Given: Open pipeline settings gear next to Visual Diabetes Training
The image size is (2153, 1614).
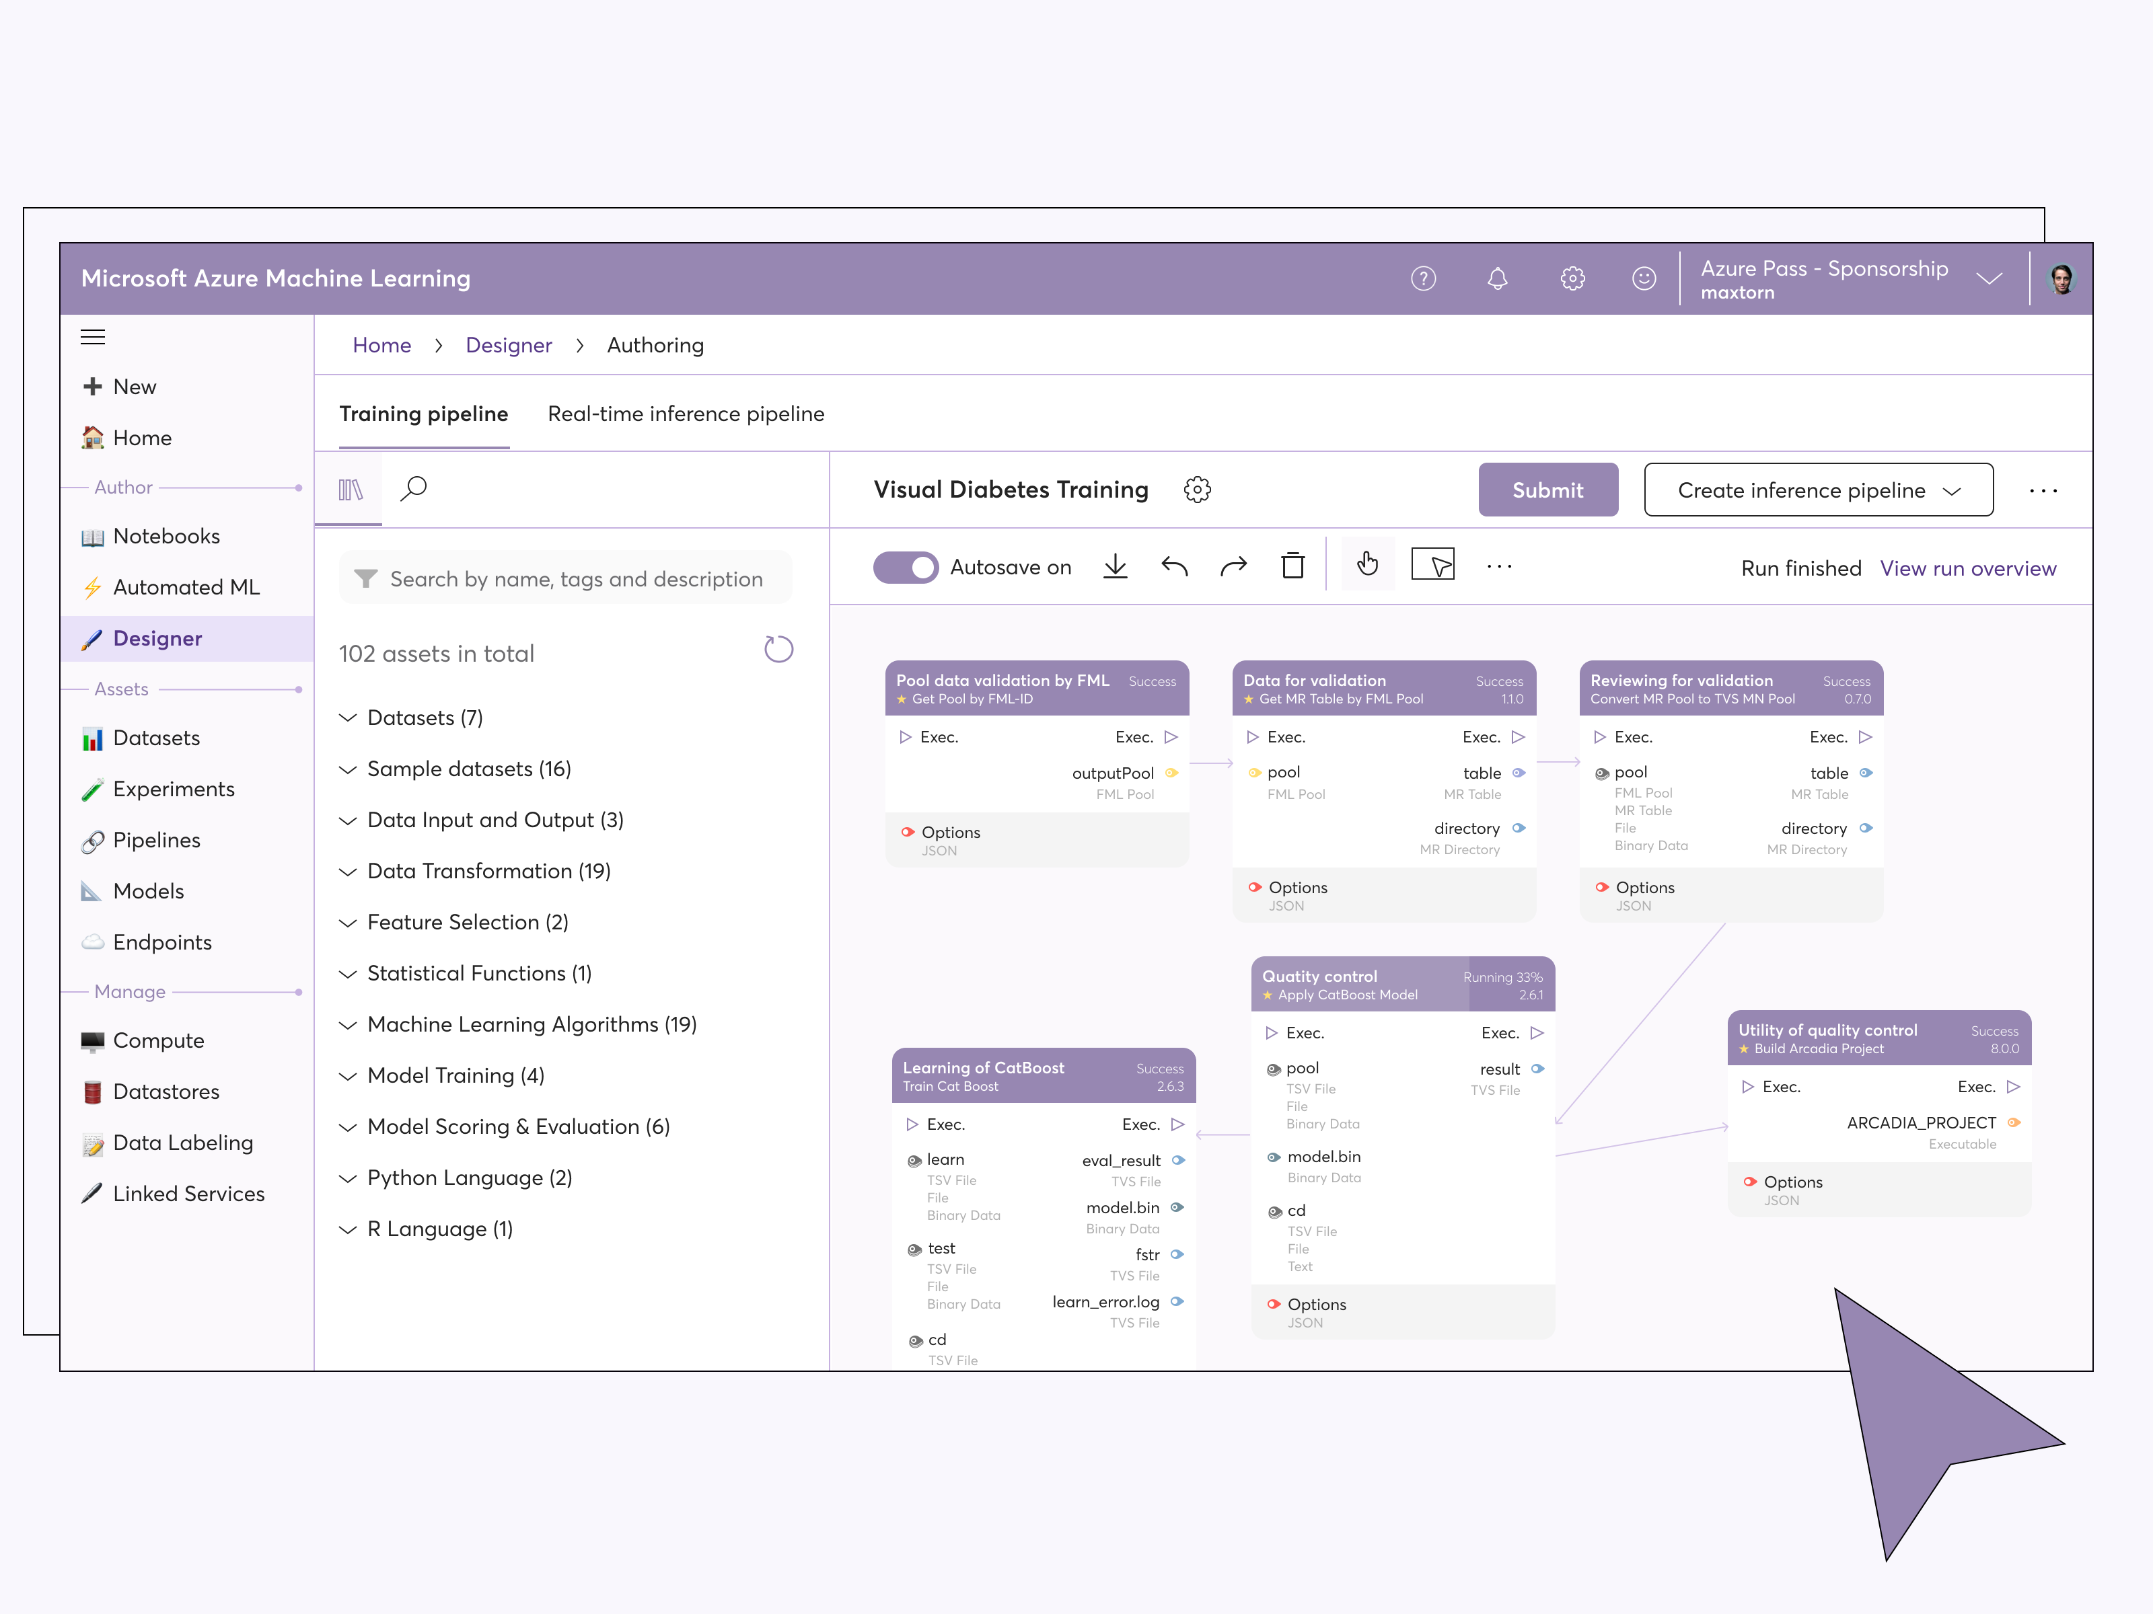Looking at the screenshot, I should tap(1197, 490).
